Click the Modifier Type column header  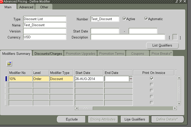[x=61, y=73]
